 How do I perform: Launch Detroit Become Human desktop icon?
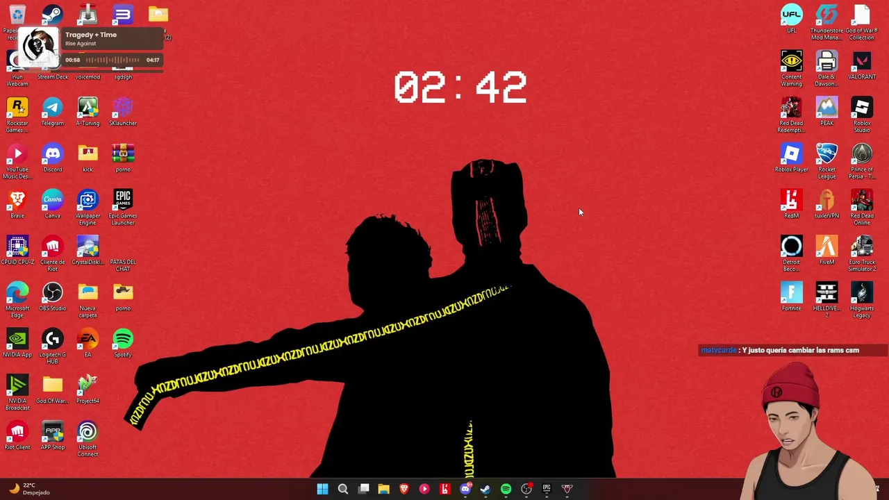point(791,253)
